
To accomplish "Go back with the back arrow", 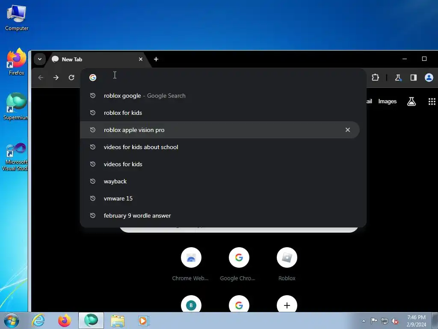I will [x=41, y=78].
